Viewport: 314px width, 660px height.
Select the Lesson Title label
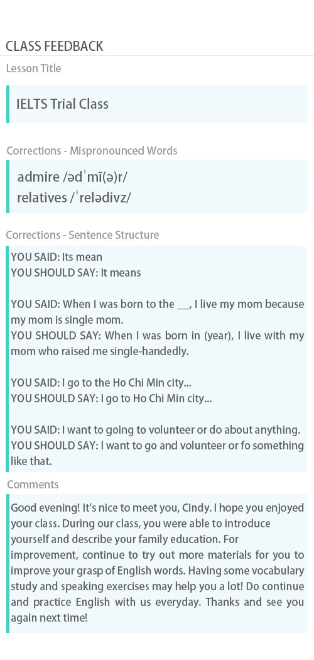click(x=34, y=69)
